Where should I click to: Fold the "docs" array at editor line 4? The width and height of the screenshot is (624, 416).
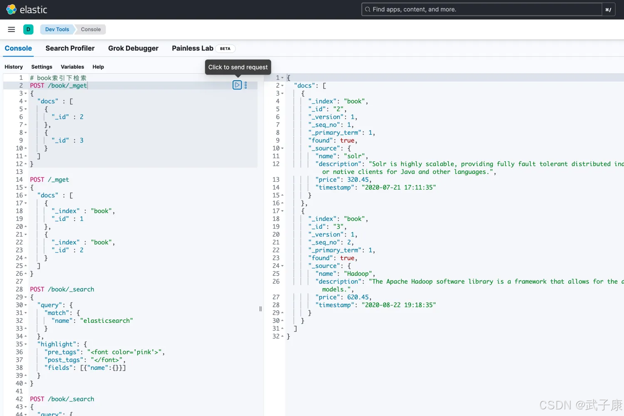26,102
